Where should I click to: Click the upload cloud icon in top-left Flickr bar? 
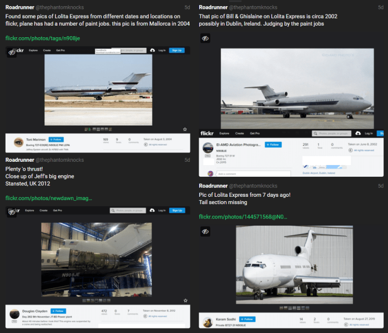153,50
